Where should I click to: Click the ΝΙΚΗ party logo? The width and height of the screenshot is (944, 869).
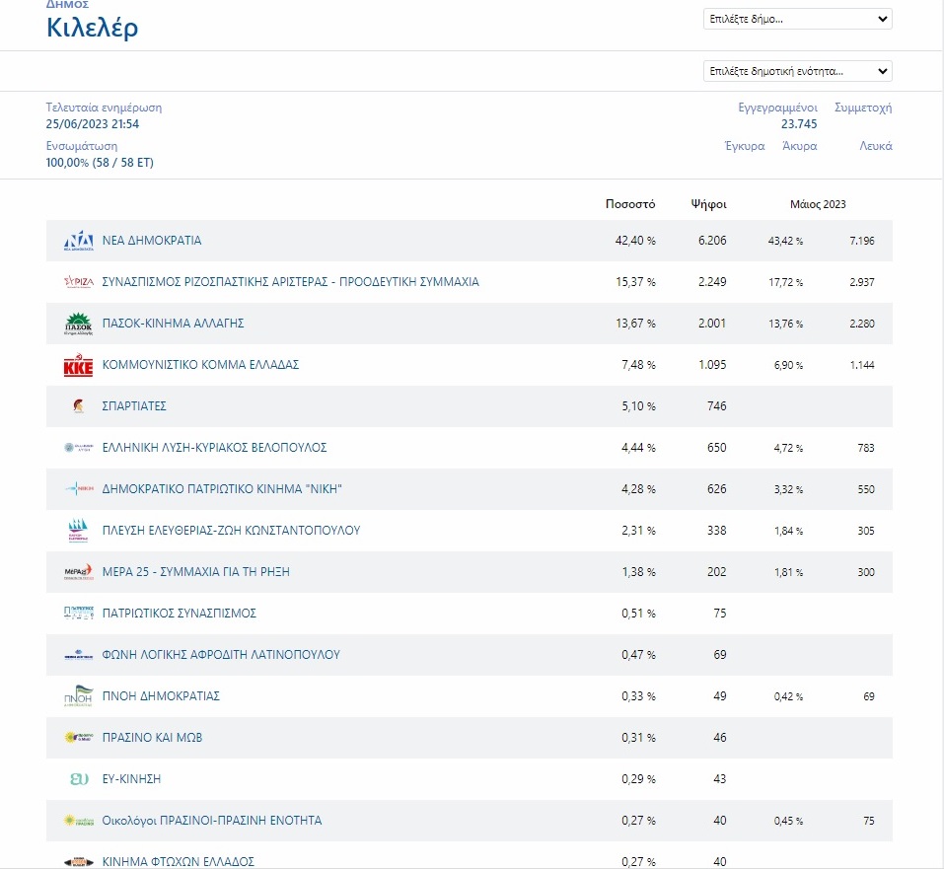point(78,489)
